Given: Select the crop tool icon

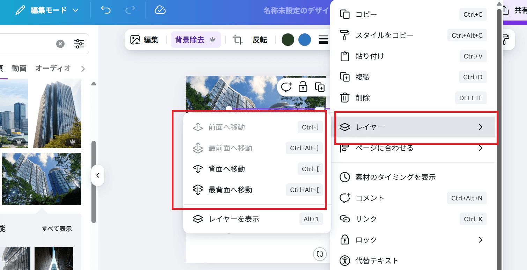Looking at the screenshot, I should 238,40.
